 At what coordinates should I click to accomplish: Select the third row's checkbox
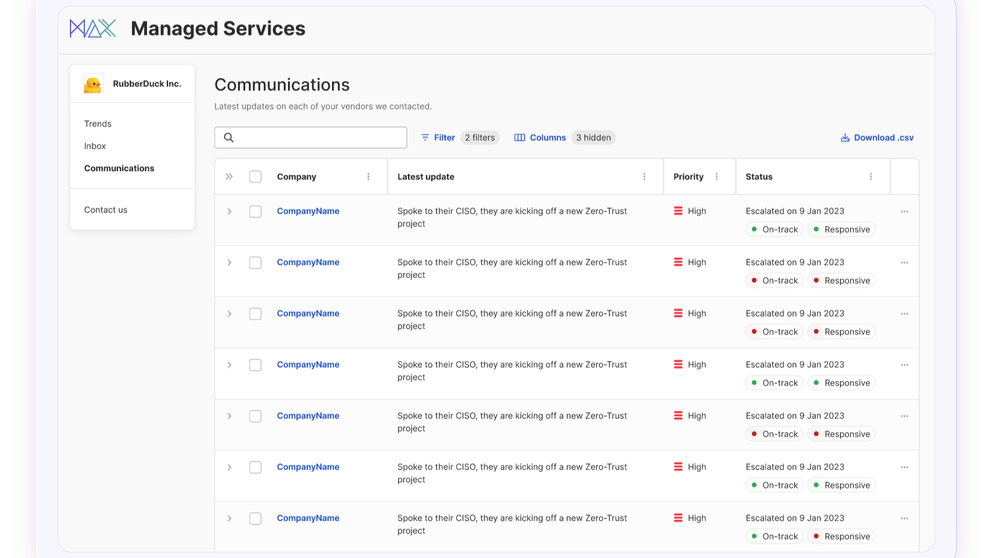click(x=255, y=314)
